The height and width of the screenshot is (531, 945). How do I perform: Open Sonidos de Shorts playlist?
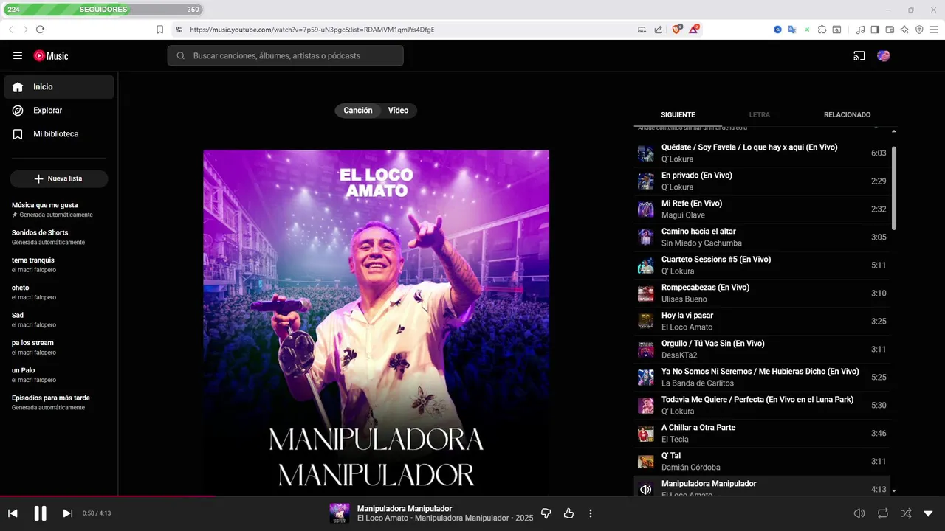59,237
